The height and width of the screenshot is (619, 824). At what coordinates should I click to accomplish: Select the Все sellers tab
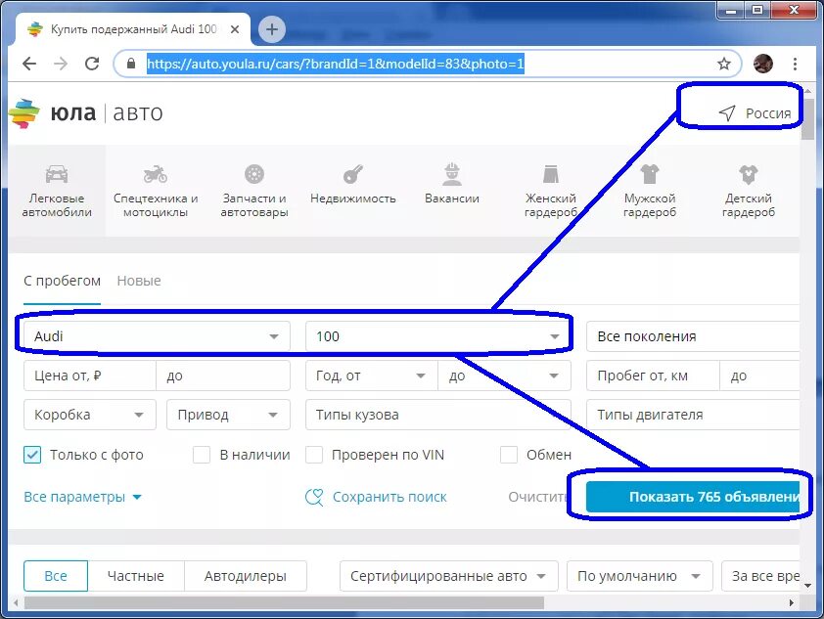(x=56, y=576)
